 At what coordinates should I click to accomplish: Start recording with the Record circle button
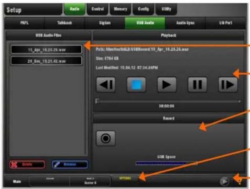(106, 138)
